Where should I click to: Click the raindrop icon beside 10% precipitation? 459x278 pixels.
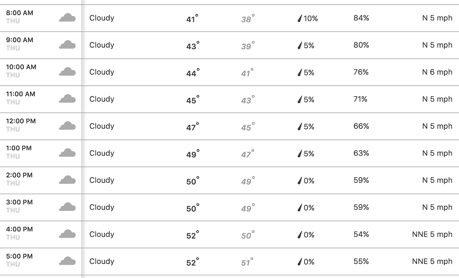[x=300, y=19]
